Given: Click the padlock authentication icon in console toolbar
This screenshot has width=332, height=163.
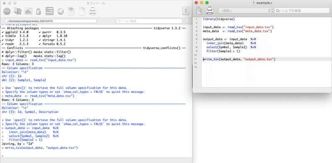Looking at the screenshot, I should tap(38, 11).
